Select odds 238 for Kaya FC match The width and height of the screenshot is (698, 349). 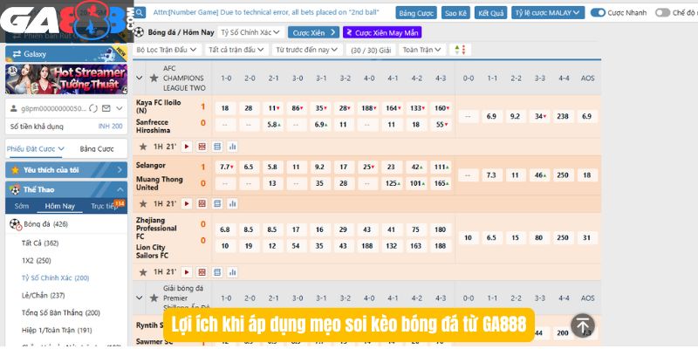coord(562,116)
